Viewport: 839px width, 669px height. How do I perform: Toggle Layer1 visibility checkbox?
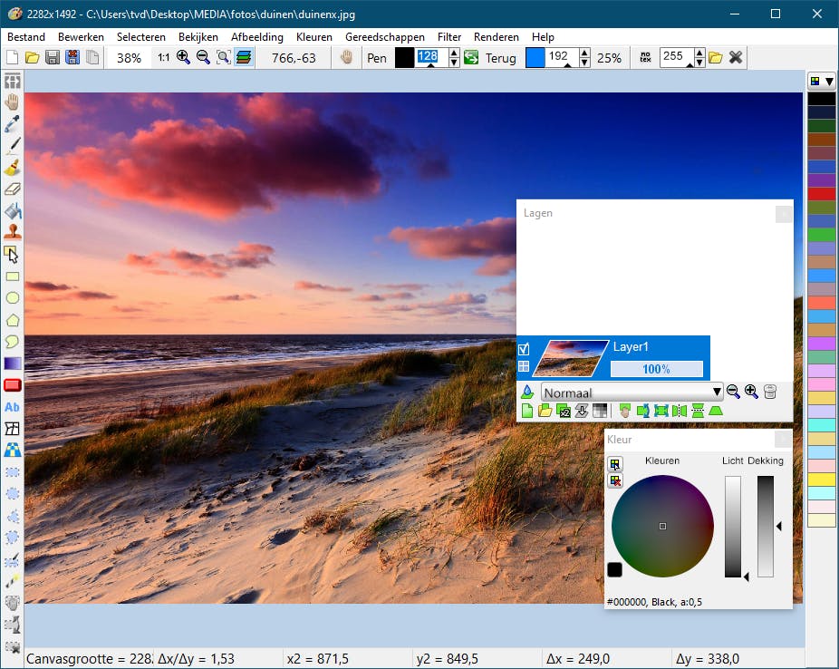point(524,349)
